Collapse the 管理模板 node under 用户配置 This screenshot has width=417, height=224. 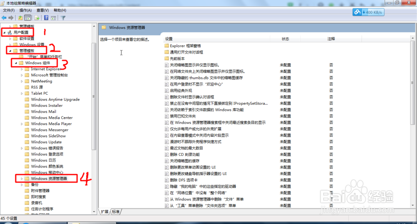tap(10, 51)
